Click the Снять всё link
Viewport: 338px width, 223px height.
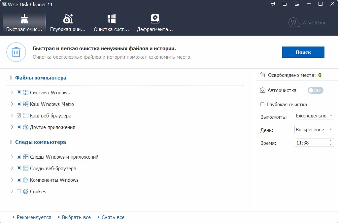pos(113,217)
